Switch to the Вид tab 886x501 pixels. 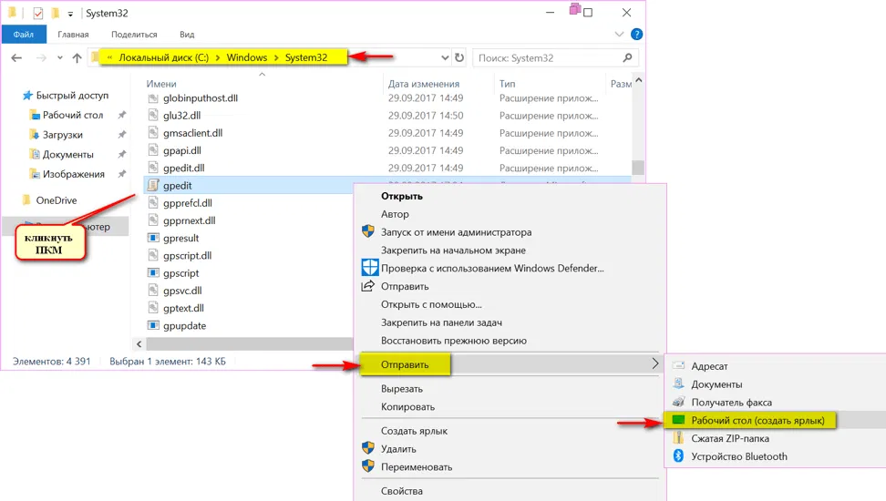point(187,35)
